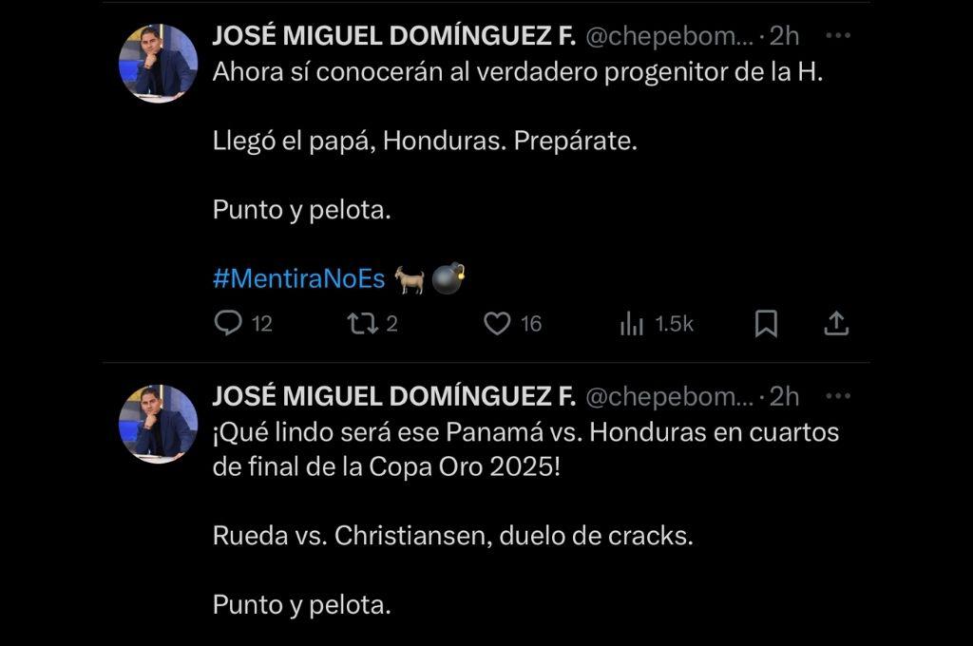
Task: Like the first tweet showing 16 likes
Action: (499, 323)
